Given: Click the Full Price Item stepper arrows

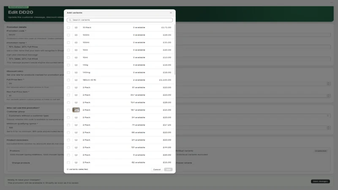Looking at the screenshot, I should pos(328,84).
